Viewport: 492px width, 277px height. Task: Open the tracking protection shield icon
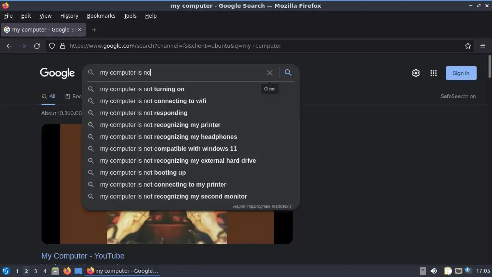[x=52, y=46]
